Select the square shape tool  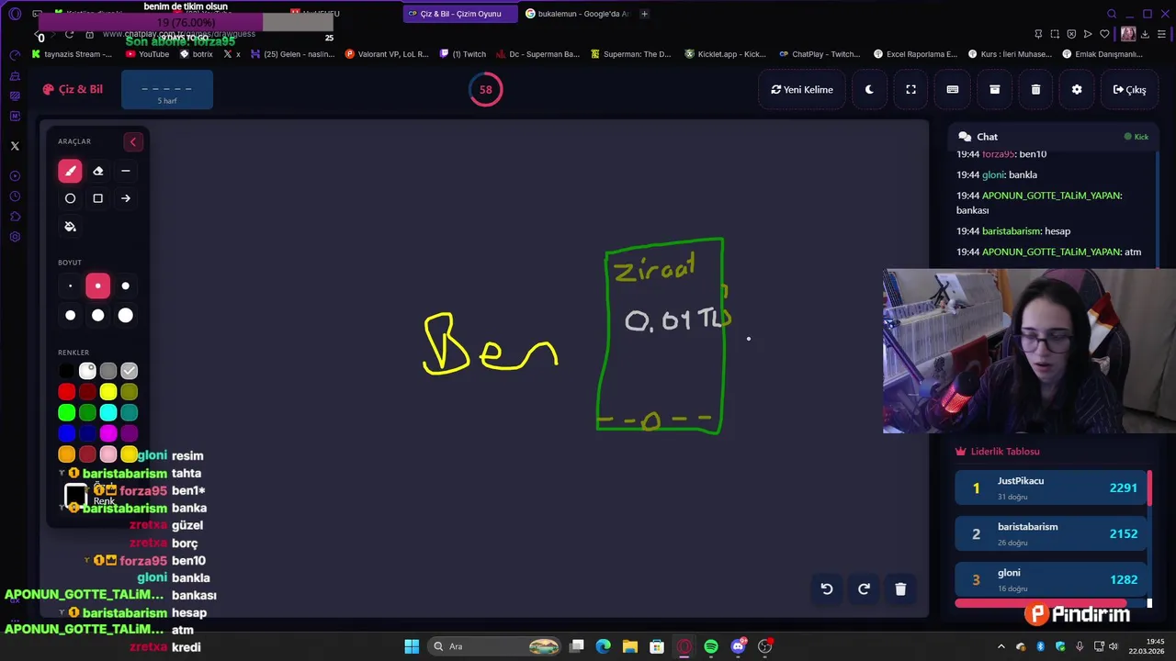pos(98,198)
